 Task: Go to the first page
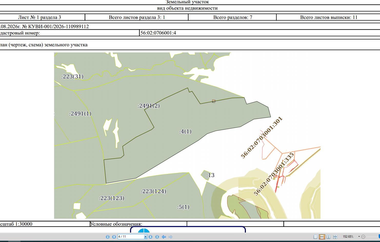[x=108, y=237]
